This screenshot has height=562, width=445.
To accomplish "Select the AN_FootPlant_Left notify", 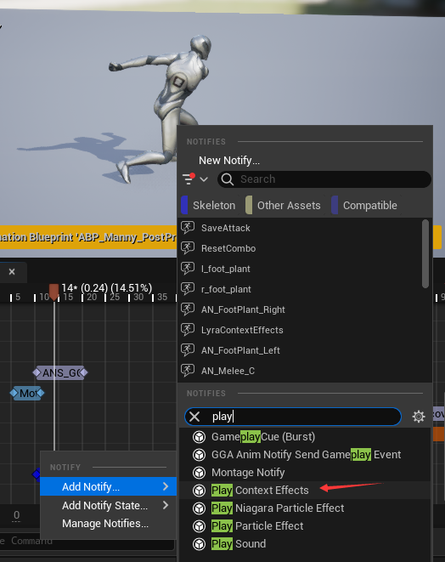I will tap(301, 350).
